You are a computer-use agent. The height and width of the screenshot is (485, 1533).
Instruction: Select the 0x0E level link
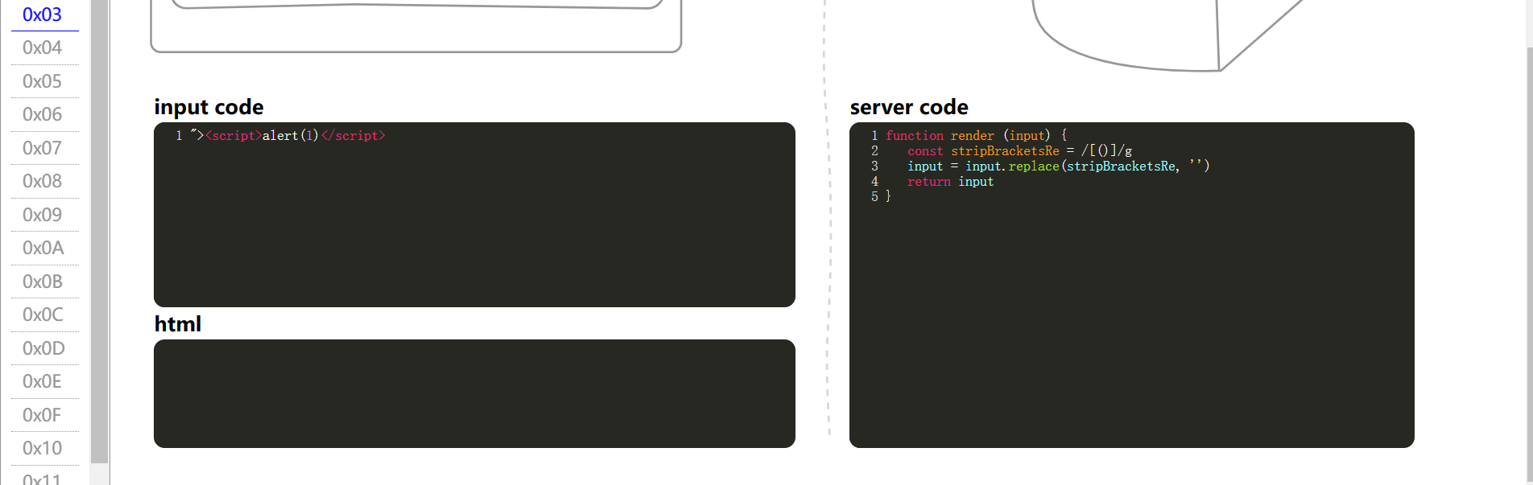(42, 381)
